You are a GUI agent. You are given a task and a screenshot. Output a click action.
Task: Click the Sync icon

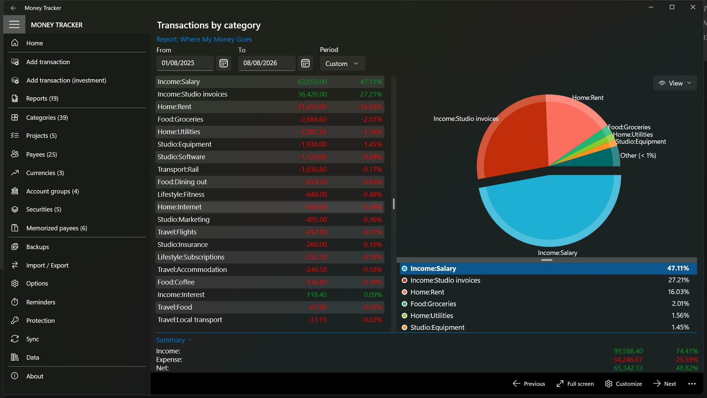pyautogui.click(x=15, y=339)
